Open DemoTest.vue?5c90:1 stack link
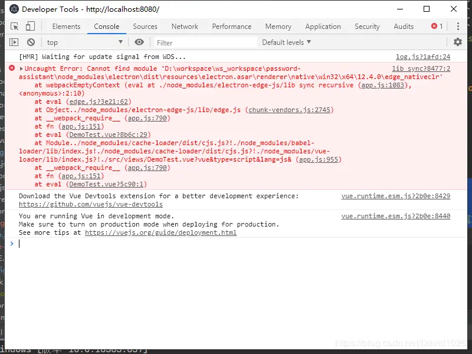This screenshot has height=354, width=472. pos(106,184)
